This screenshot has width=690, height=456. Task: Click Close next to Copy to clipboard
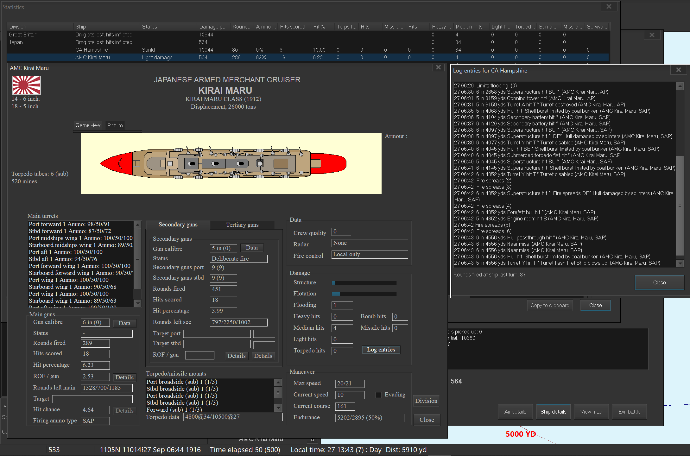tap(595, 305)
